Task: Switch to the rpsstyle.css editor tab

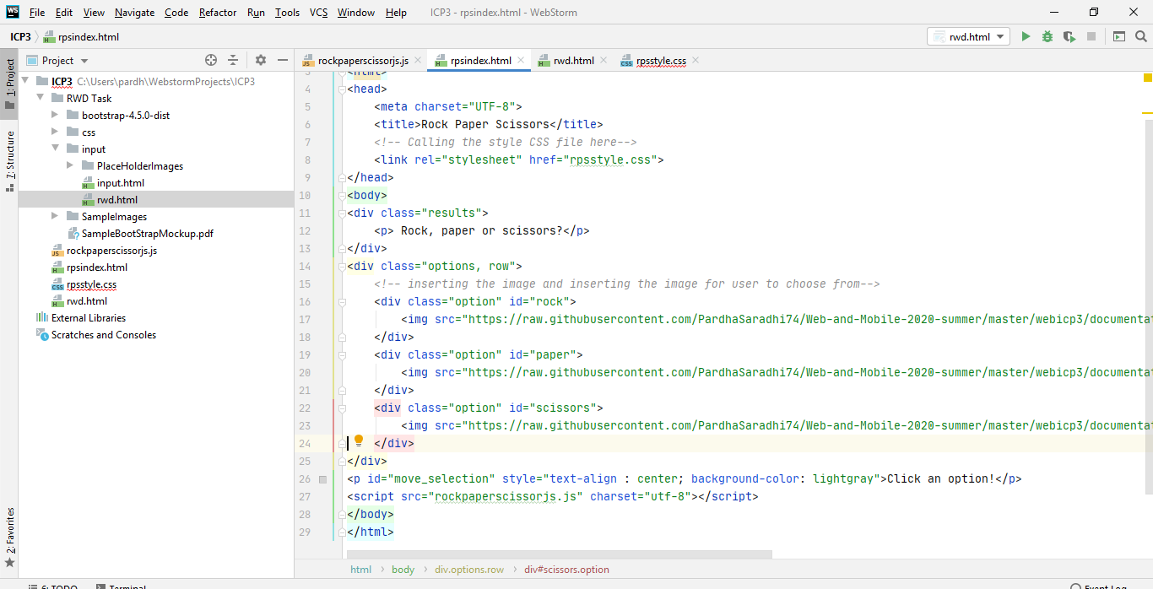Action: (661, 60)
